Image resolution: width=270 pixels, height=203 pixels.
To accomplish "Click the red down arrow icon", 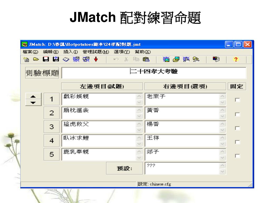I will (96, 59).
